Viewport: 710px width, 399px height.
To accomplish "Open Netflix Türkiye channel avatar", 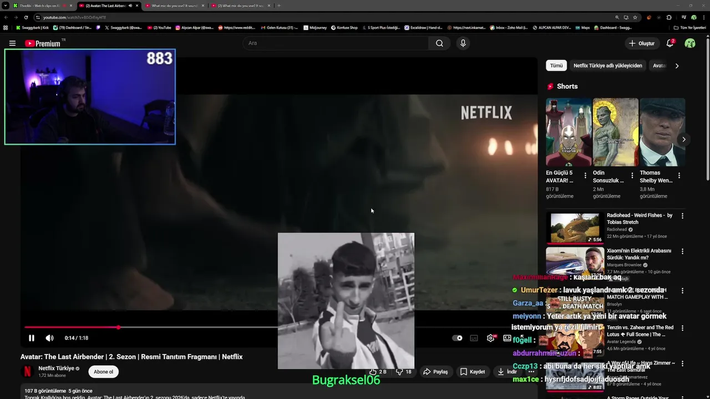I will pyautogui.click(x=27, y=372).
